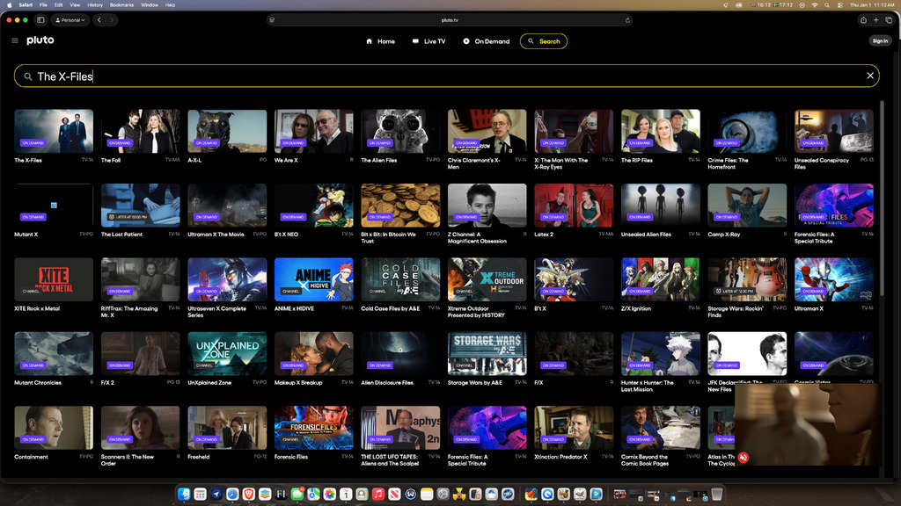The width and height of the screenshot is (901, 506).
Task: Open the Pluto hamburger menu
Action: pyautogui.click(x=15, y=40)
